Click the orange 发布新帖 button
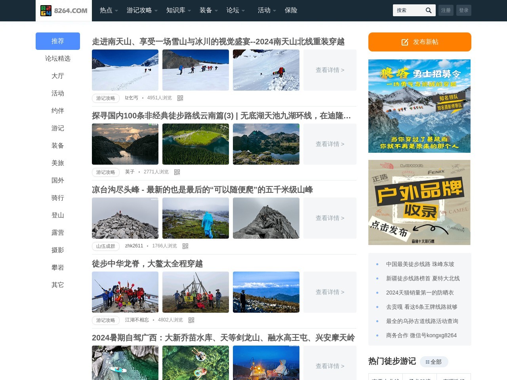Viewport: 507px width, 380px height. pyautogui.click(x=419, y=42)
